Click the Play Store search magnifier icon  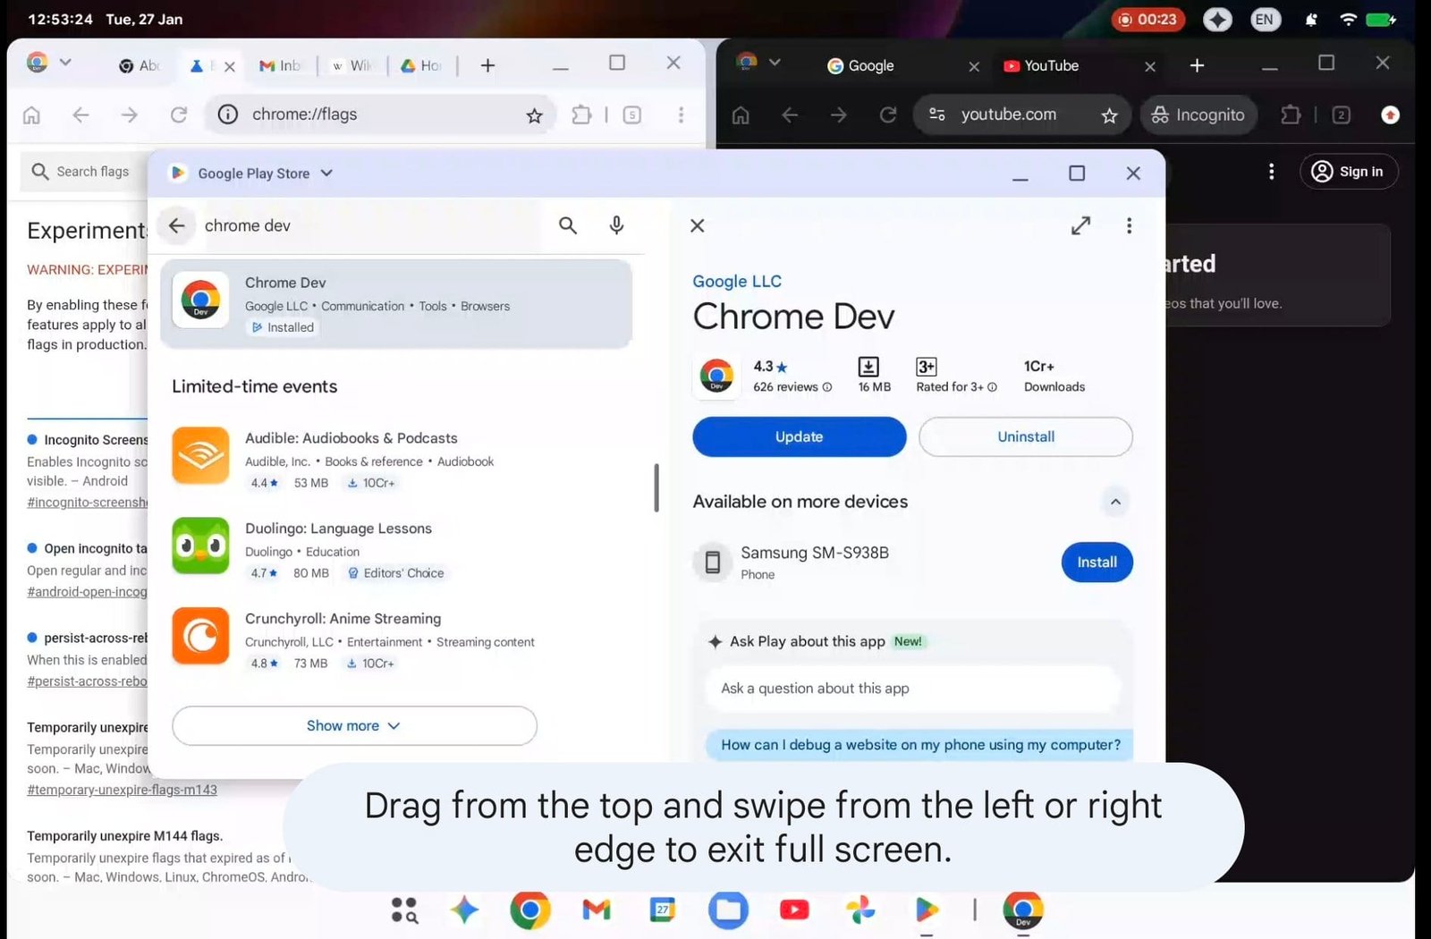tap(568, 225)
